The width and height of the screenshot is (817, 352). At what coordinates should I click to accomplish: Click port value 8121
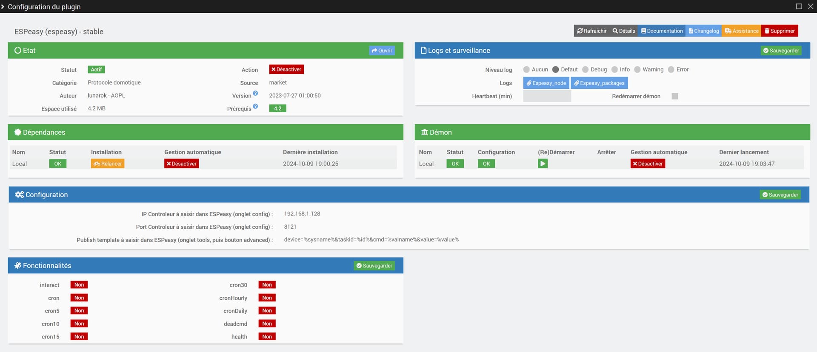coord(290,227)
